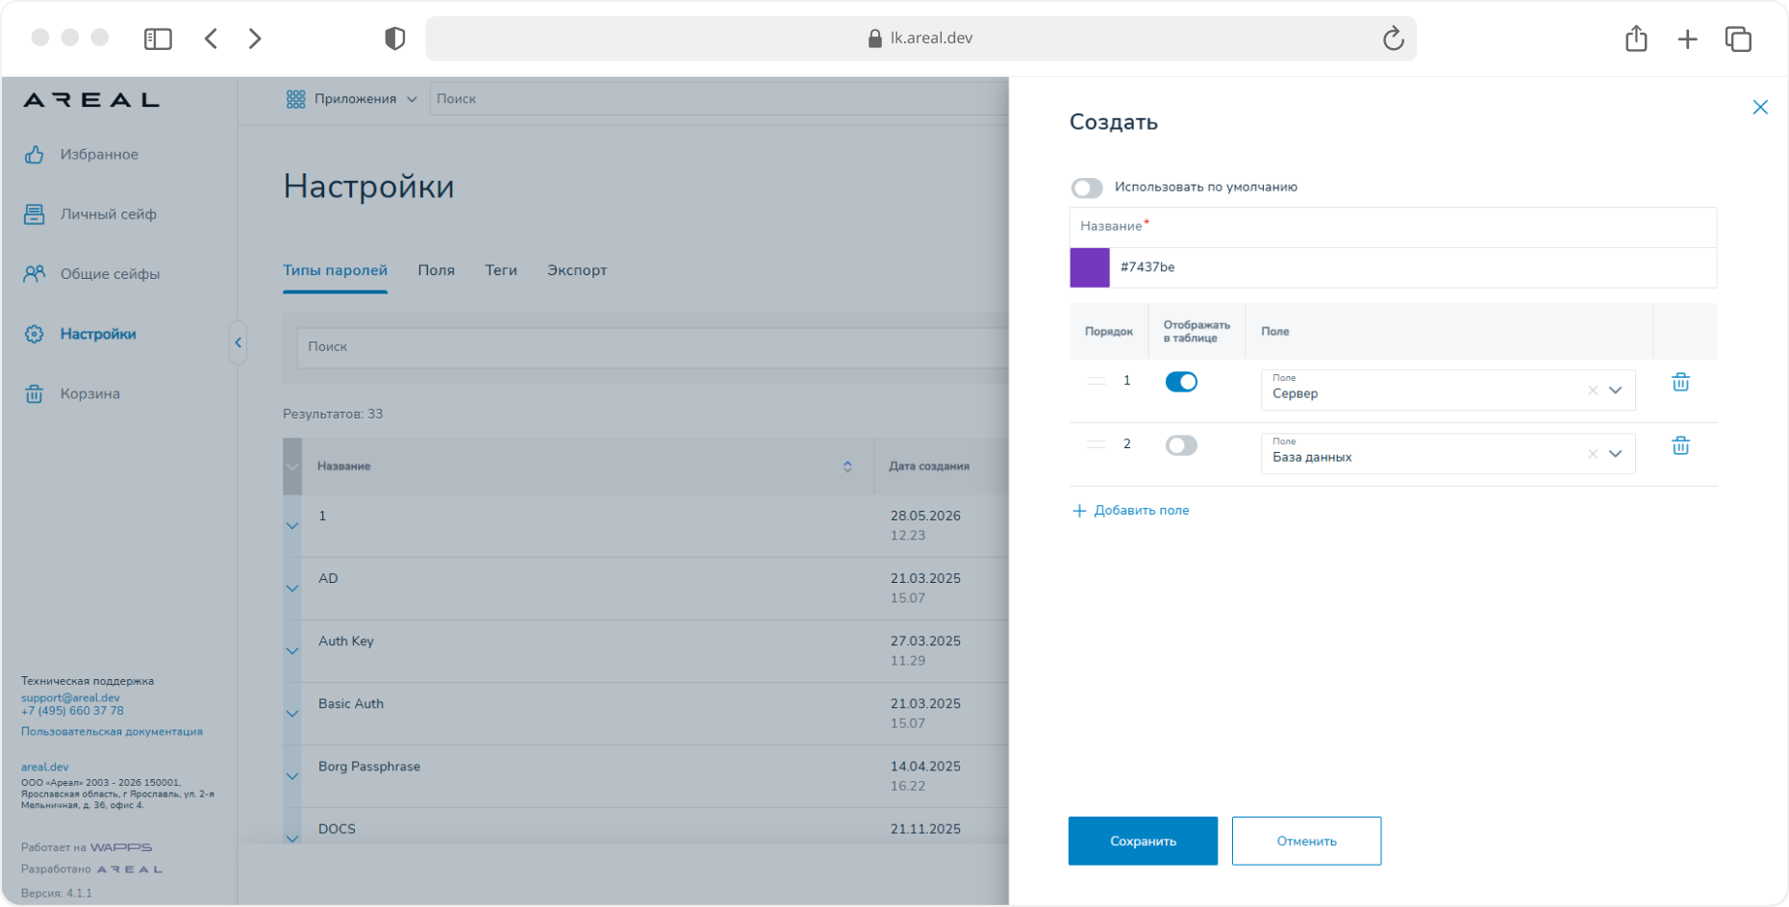Expand the Borg Passphrase row
This screenshot has width=1789, height=907.
(292, 776)
